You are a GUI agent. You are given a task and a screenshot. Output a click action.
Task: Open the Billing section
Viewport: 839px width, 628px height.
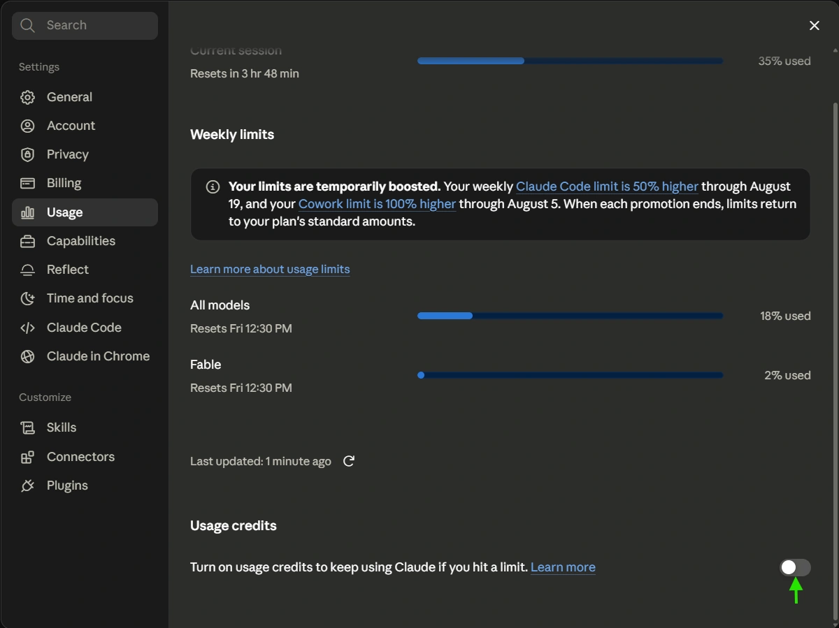85,183
